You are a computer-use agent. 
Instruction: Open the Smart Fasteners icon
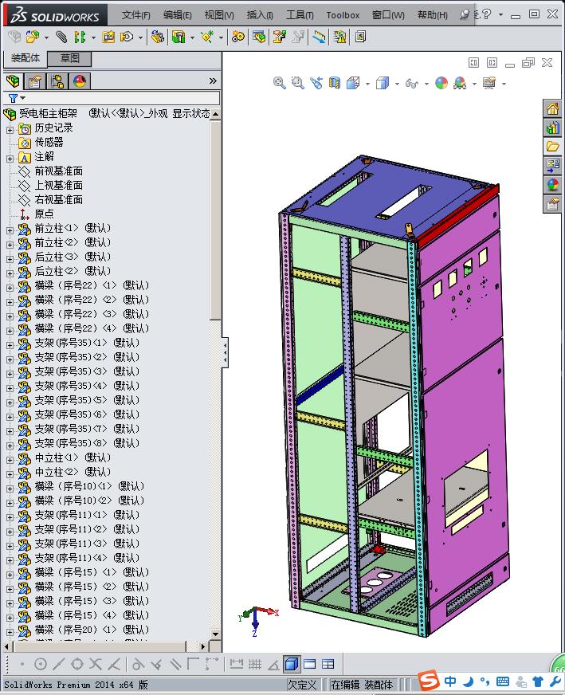point(108,37)
